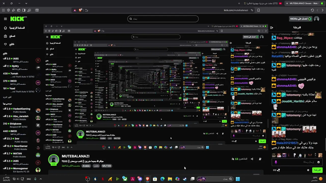Open the Brave Wallet toolbar icon
The height and width of the screenshot is (183, 326).
coord(19,10)
